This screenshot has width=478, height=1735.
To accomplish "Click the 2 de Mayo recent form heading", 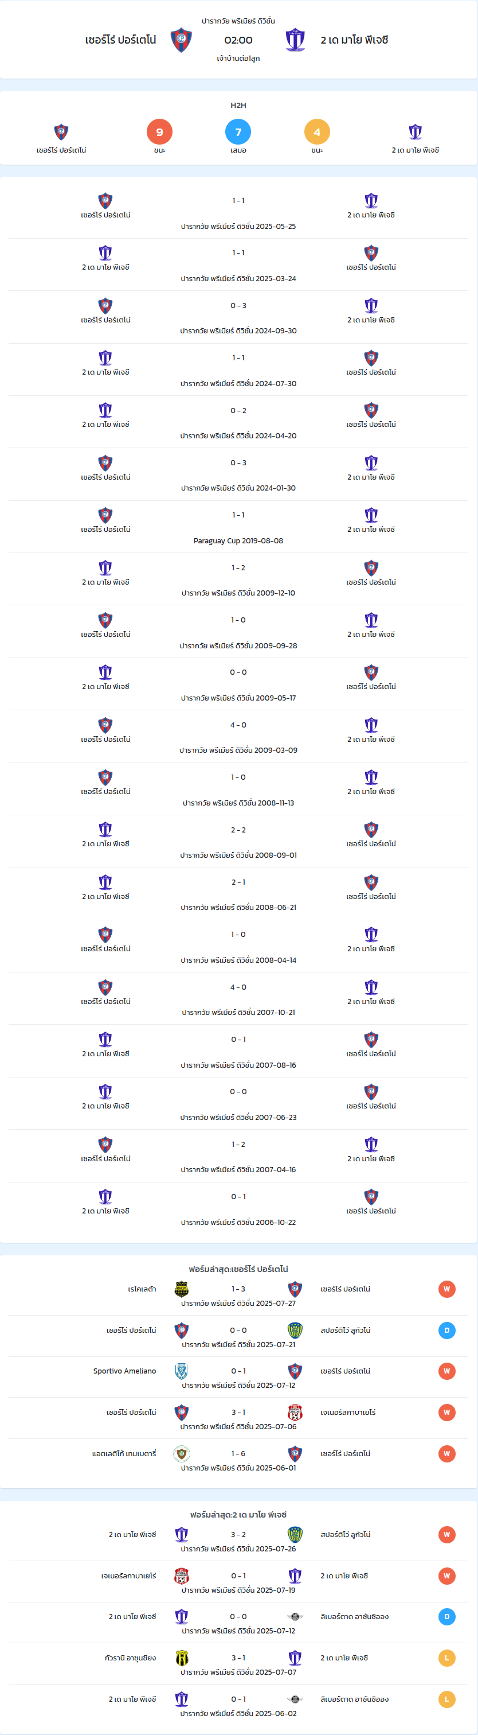I will tap(238, 1515).
